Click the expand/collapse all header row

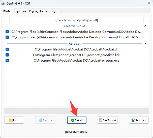pos(77,20)
